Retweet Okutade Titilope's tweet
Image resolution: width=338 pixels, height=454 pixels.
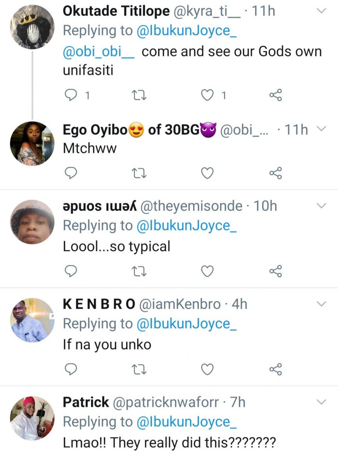(139, 95)
